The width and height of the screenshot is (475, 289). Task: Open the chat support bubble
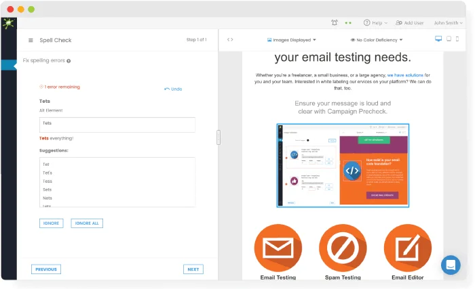(x=451, y=265)
